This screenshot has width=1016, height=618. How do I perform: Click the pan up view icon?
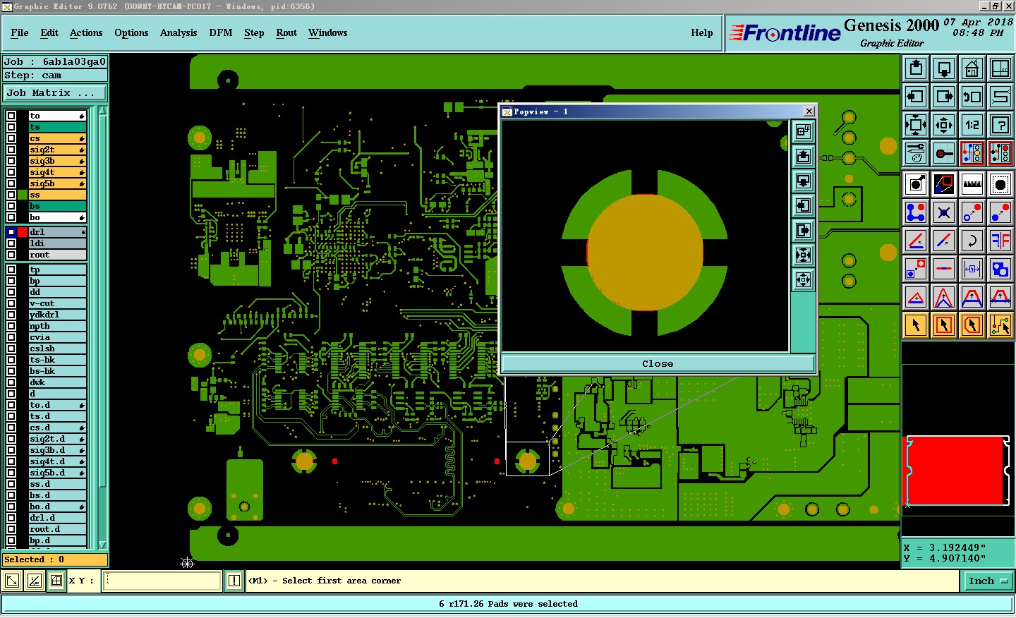point(916,68)
